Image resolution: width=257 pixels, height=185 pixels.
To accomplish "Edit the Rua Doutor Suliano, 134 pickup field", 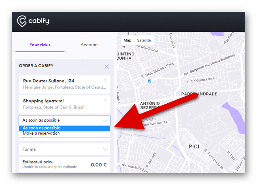I will [64, 84].
